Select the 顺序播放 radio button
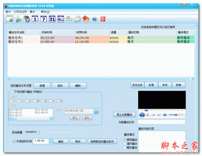 tap(125, 140)
